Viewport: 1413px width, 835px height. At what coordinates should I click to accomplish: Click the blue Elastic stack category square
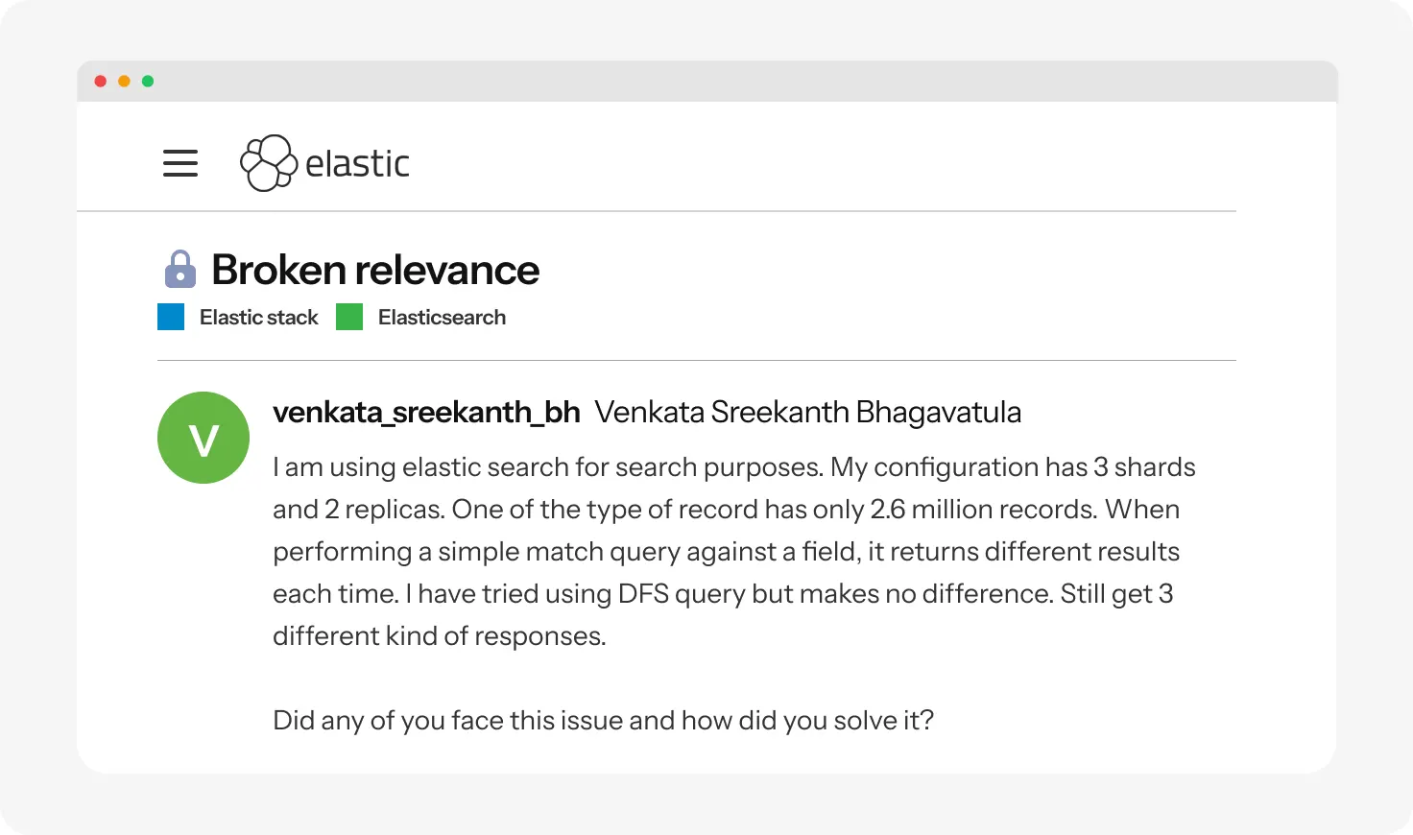pyautogui.click(x=170, y=316)
